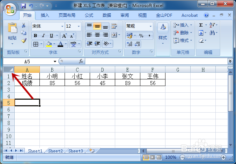Open Excel help question mark

(206, 15)
